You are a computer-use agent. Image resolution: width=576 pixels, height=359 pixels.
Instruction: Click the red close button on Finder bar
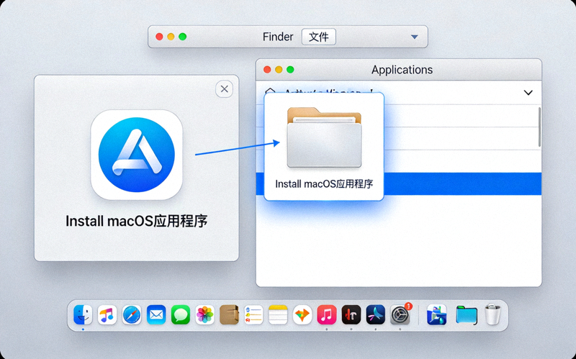tap(159, 37)
